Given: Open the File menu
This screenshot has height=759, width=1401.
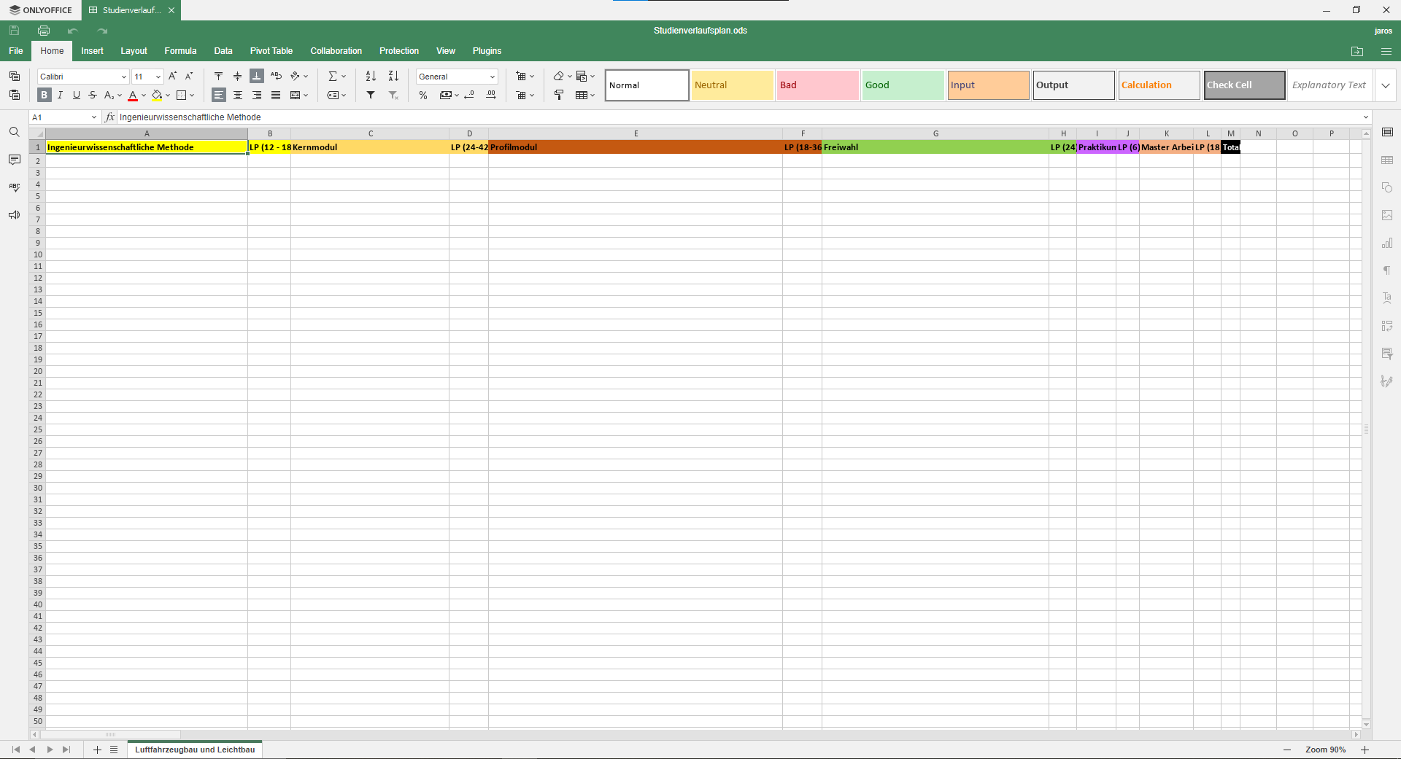Looking at the screenshot, I should (16, 51).
